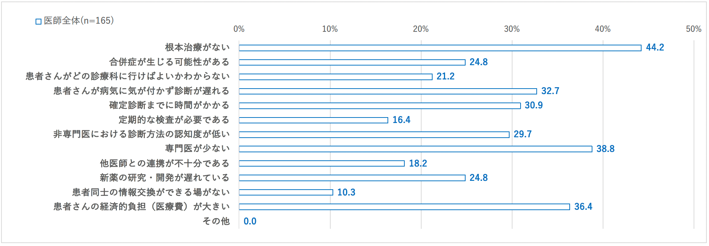
Task: Select the bar for 患者さんが病気に気が付かず診断が遅れる
Action: point(388,91)
